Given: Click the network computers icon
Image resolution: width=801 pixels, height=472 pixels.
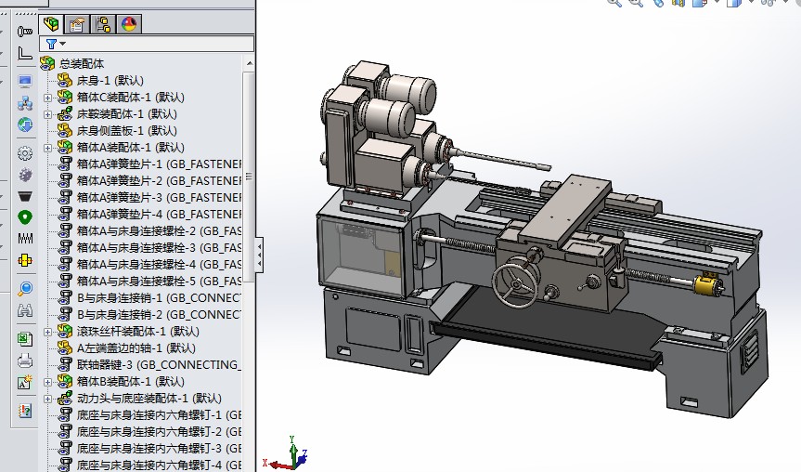Looking at the screenshot, I should pyautogui.click(x=24, y=103).
